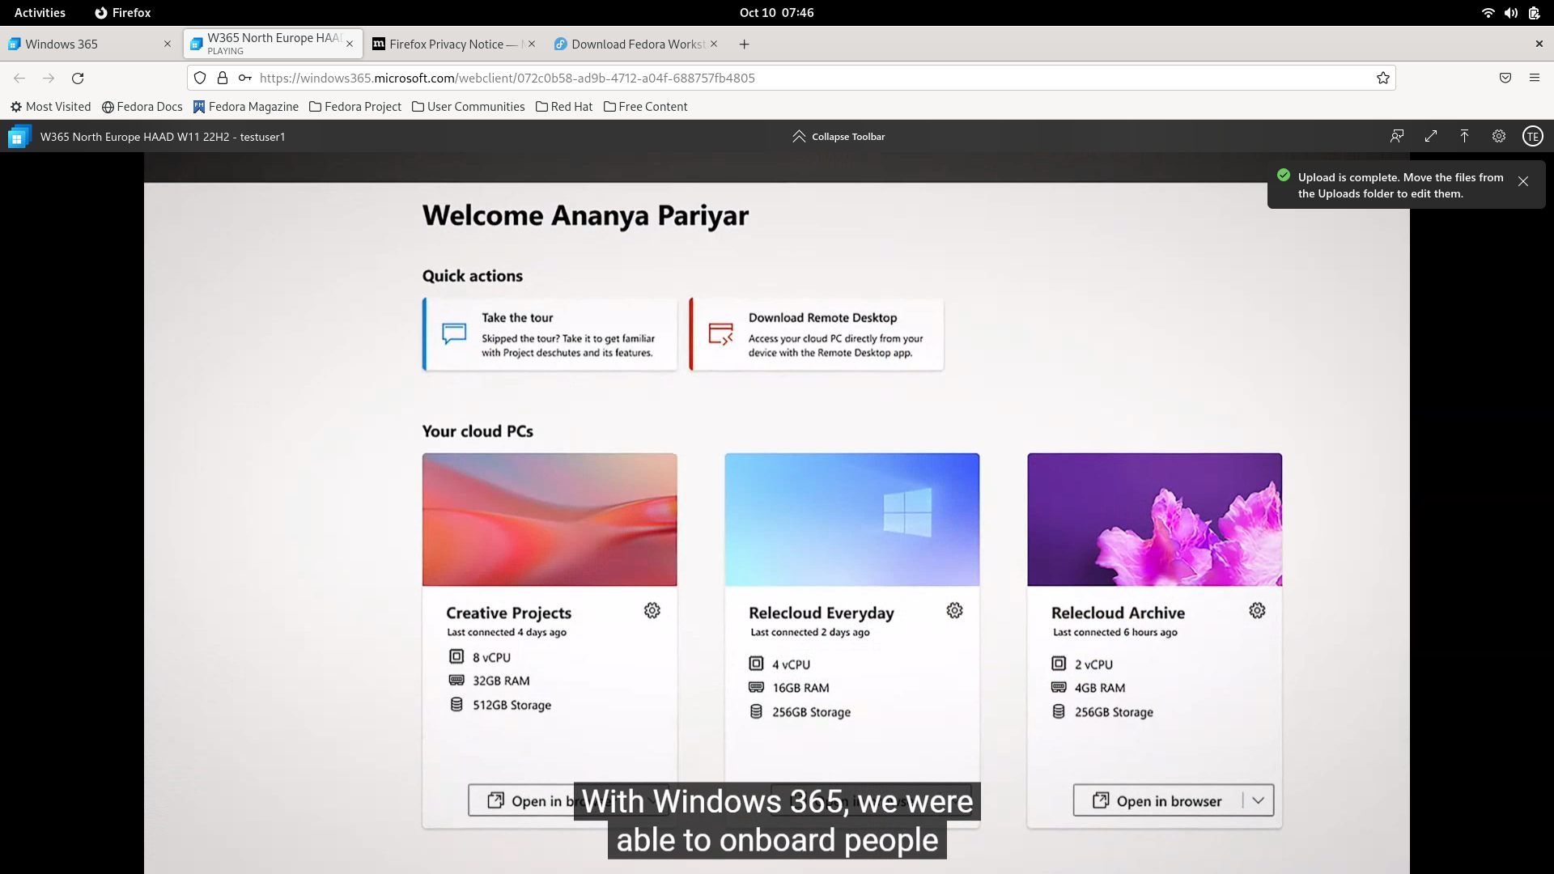Select the Creative Projects thumbnail image
Image resolution: width=1554 pixels, height=874 pixels.
point(550,520)
